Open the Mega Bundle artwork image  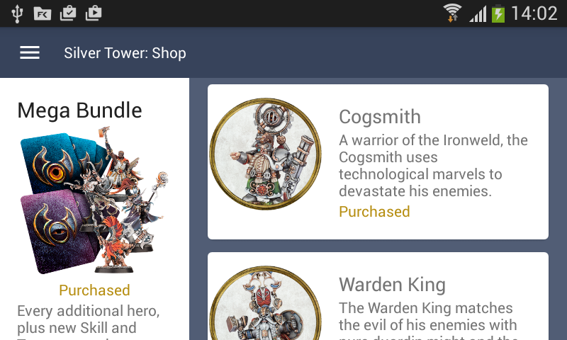[94, 200]
